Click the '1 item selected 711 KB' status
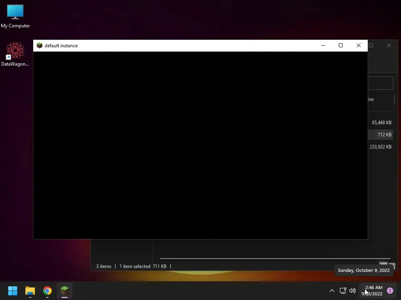Image resolution: width=401 pixels, height=300 pixels. (143, 266)
